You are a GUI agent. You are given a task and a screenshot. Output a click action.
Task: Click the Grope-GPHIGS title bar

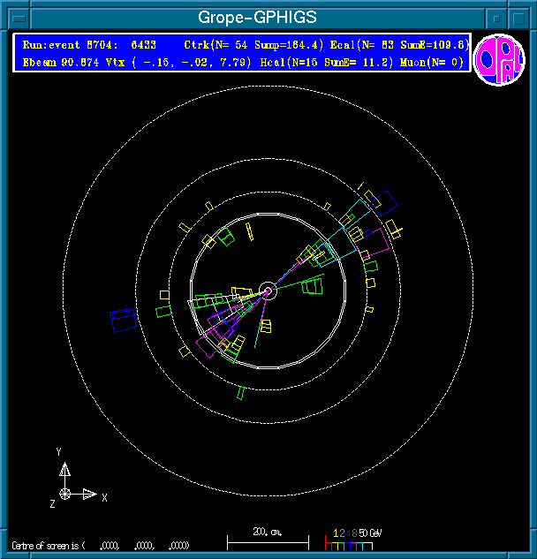[x=257, y=18]
